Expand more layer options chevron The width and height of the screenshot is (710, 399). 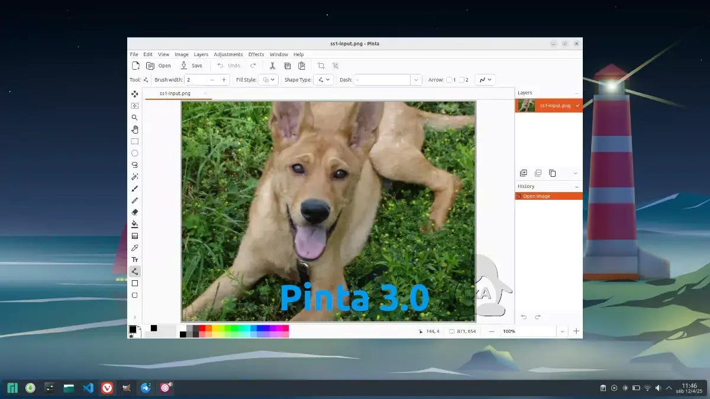tap(576, 173)
